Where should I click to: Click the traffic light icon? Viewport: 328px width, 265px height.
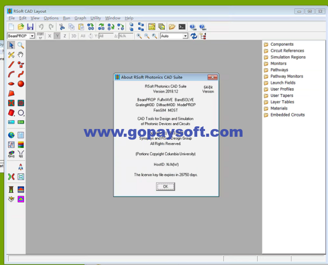click(x=11, y=189)
